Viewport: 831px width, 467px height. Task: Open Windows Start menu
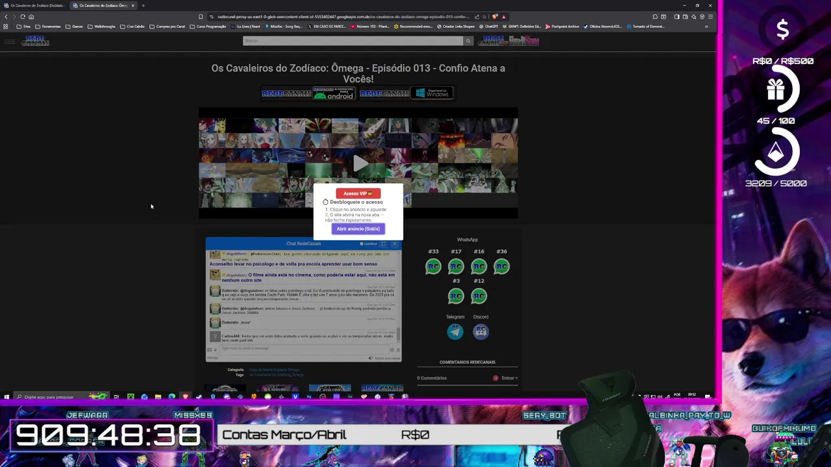(x=6, y=397)
